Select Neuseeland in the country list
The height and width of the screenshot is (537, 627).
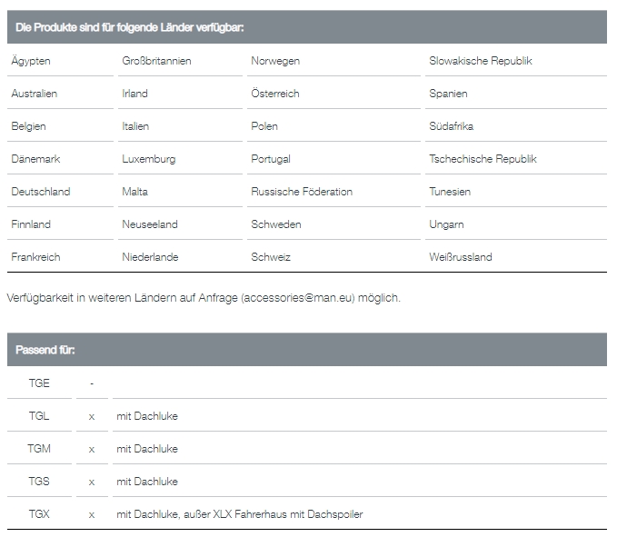coord(150,224)
